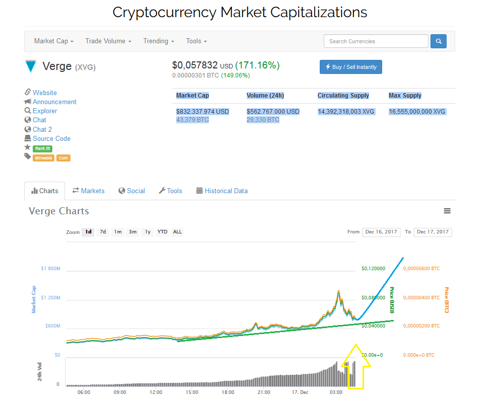This screenshot has width=503, height=407.
Task: Click the Explorer magnifying glass icon
Action: pos(27,111)
